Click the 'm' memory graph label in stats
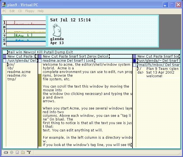The width and height of the screenshot is (183, 157). point(4,27)
